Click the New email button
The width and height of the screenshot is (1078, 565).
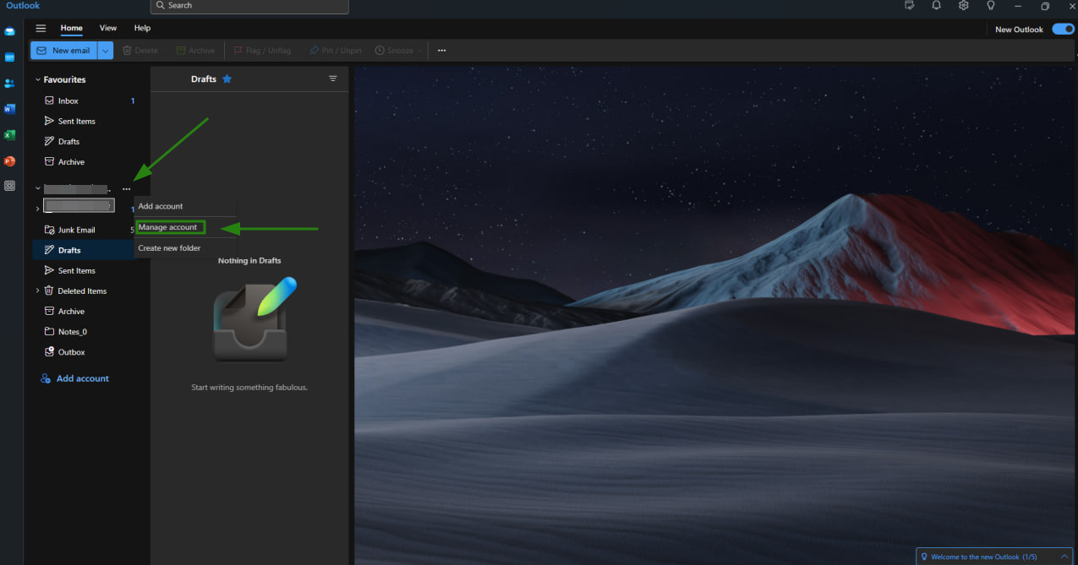point(63,51)
